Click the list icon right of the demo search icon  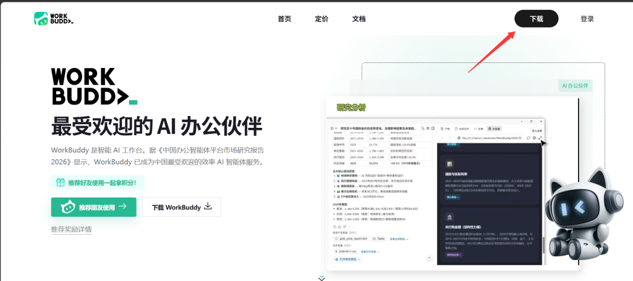[x=428, y=128]
